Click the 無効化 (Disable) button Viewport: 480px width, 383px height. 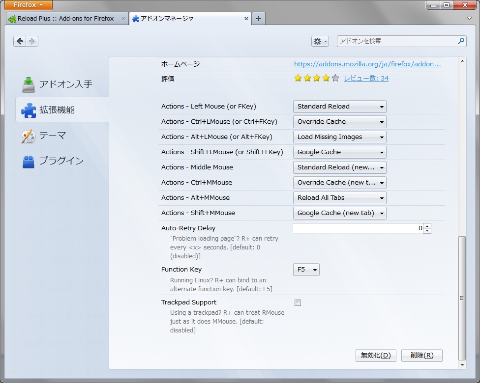coord(375,355)
